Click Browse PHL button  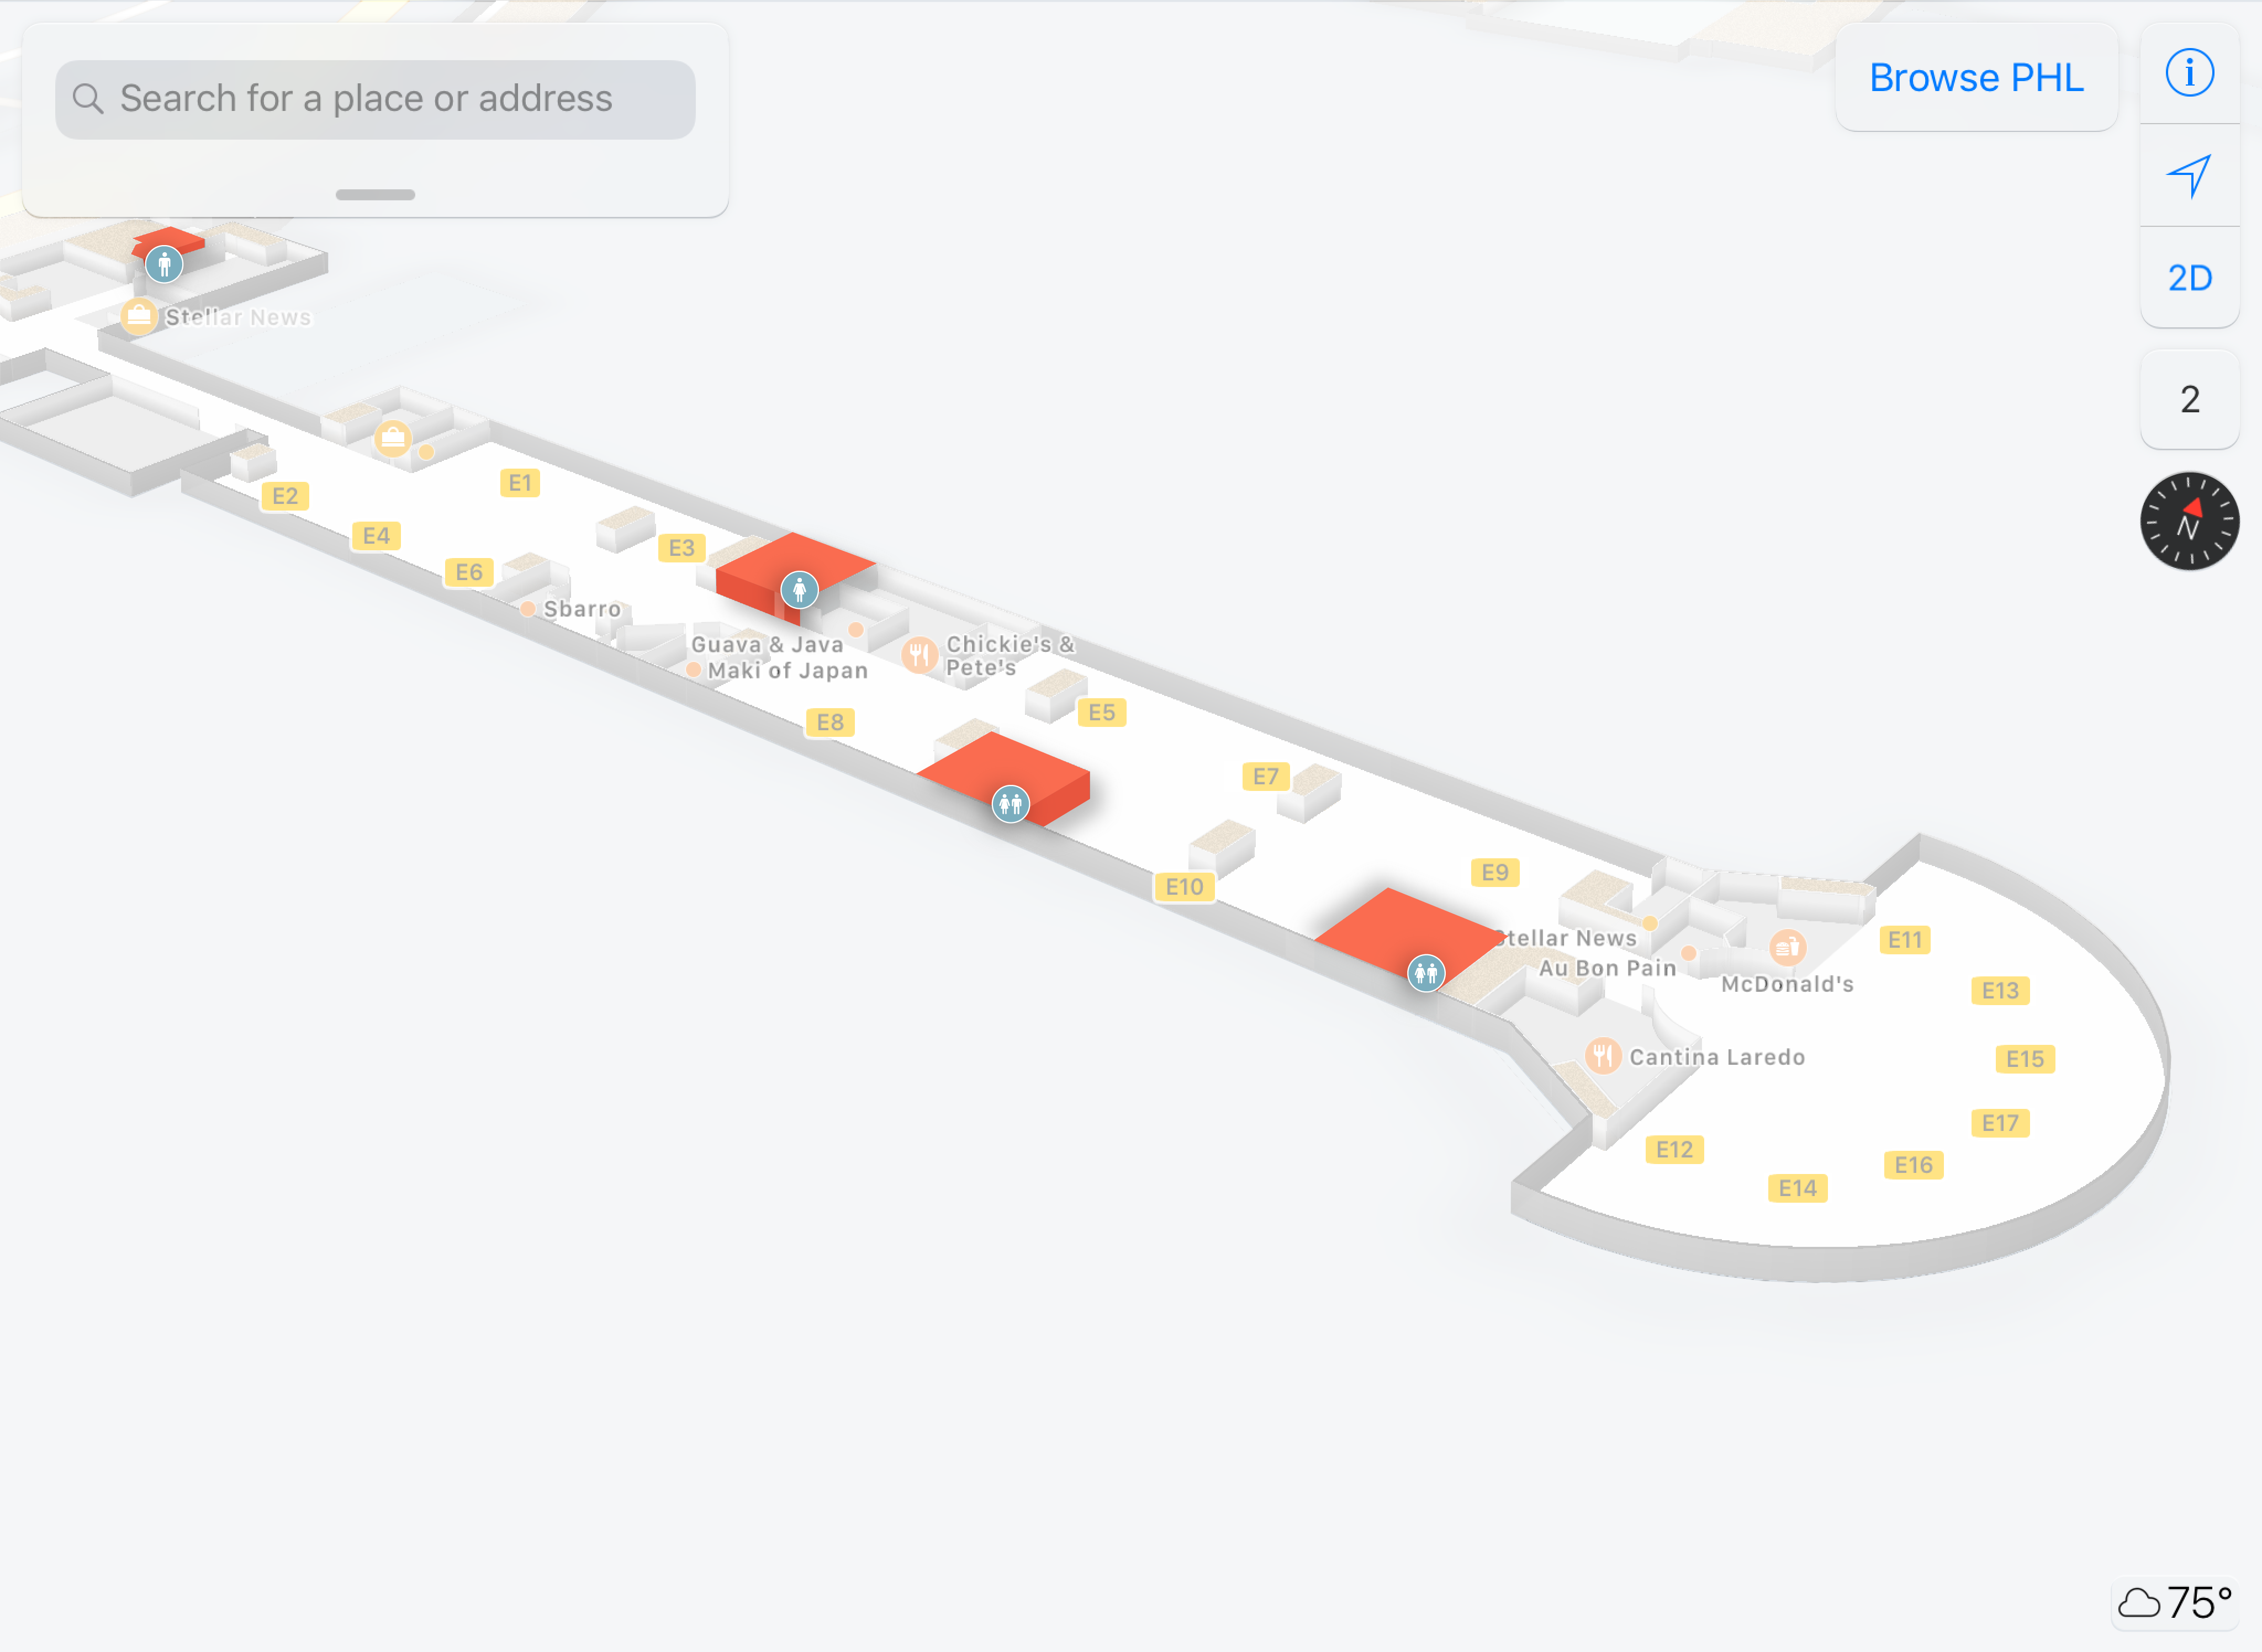[x=1976, y=78]
